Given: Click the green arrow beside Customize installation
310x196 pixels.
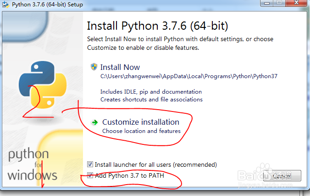Looking at the screenshot, I should [x=95, y=122].
